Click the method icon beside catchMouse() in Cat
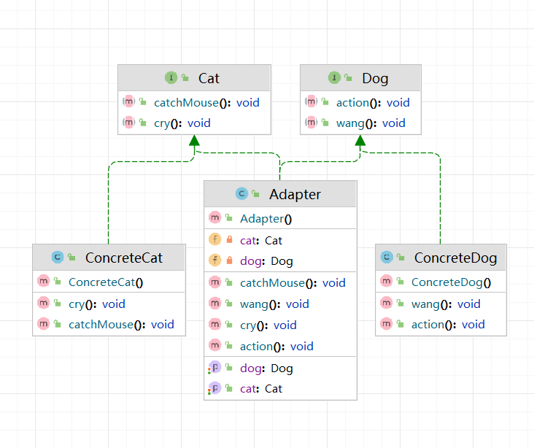534x448 pixels. pos(128,102)
